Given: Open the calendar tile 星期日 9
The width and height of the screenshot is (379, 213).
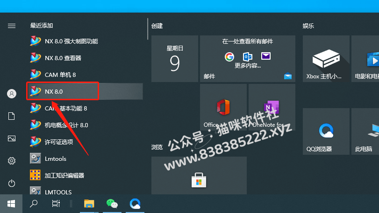Looking at the screenshot, I should click(x=175, y=59).
